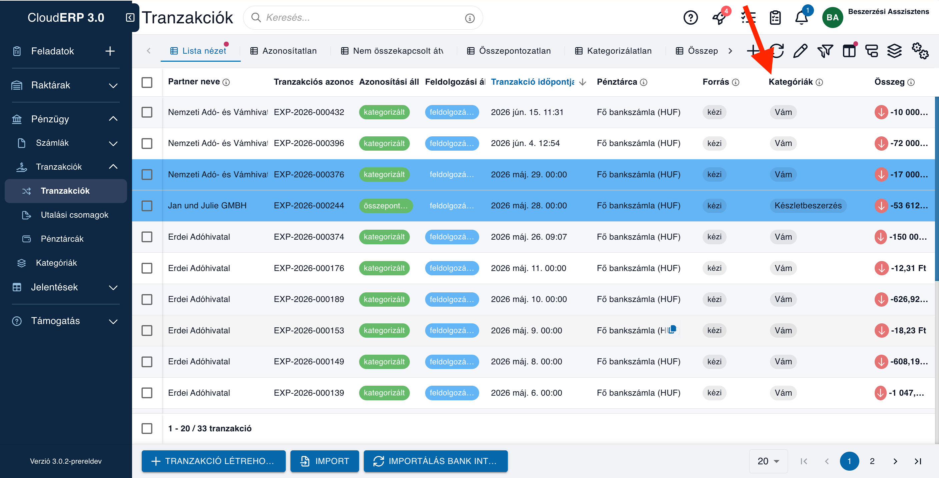Click the IMPORTÁLÁS BANK INT... button
Viewport: 939px width, 478px height.
(x=435, y=461)
